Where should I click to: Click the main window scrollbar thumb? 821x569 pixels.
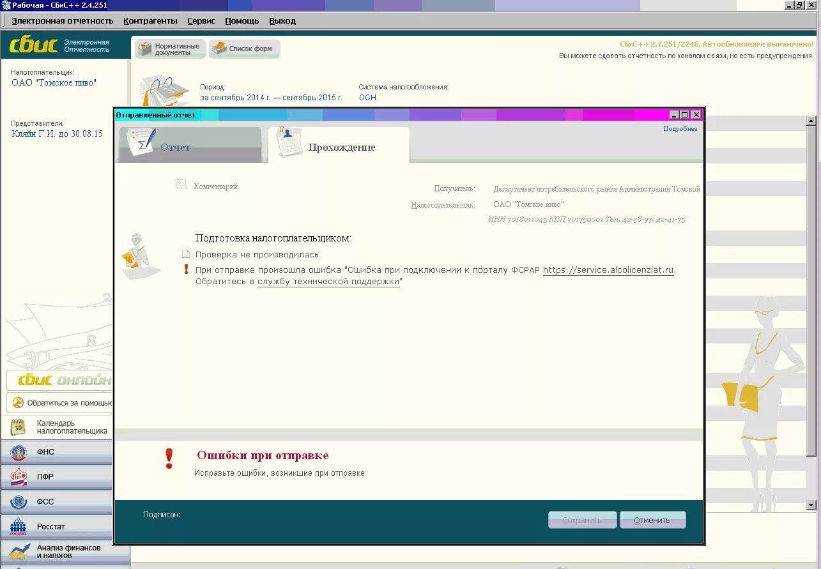click(x=811, y=291)
